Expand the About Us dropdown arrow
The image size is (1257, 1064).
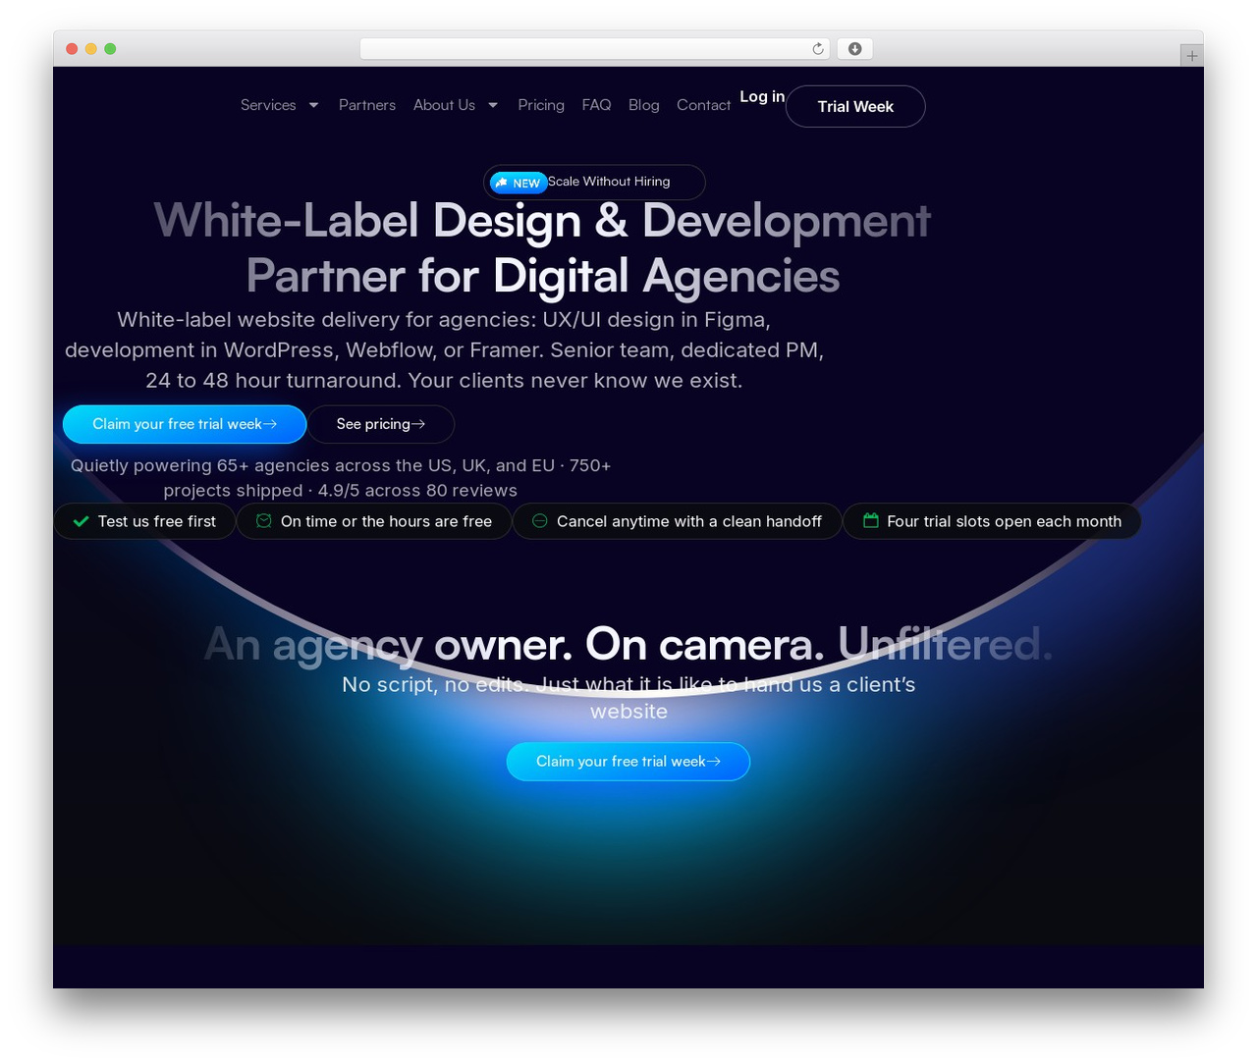493,105
